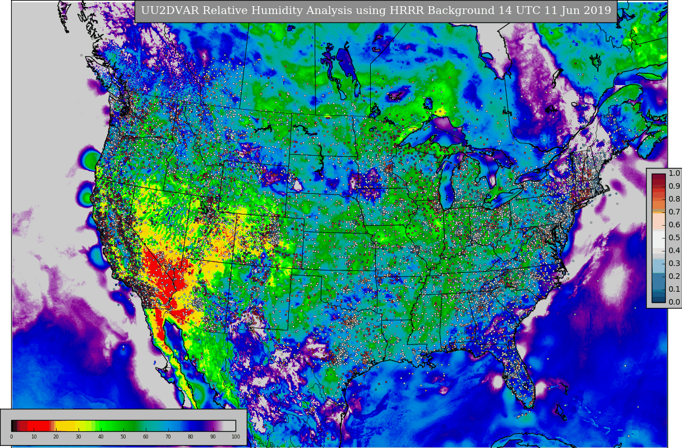Image resolution: width=682 pixels, height=448 pixels.
Task: Click the '90' label on humidity colorbar
Action: point(213,437)
